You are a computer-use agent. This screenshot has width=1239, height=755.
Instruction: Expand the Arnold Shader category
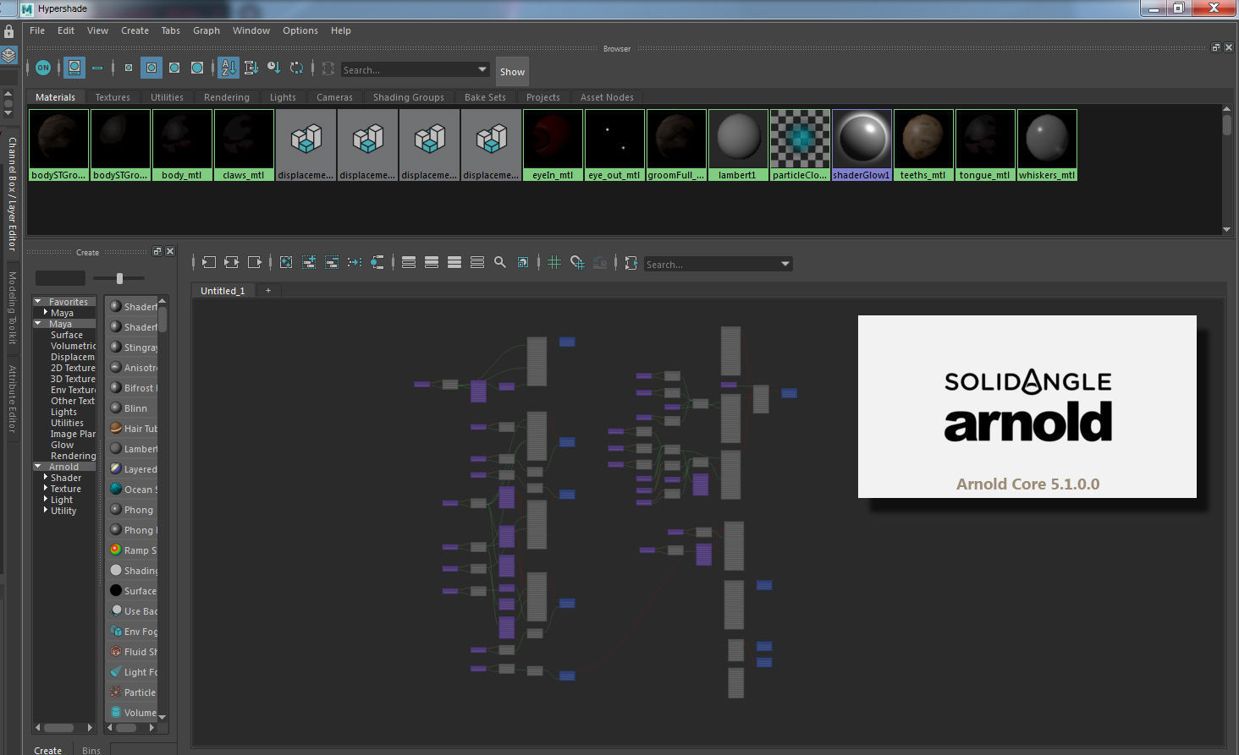tap(46, 478)
